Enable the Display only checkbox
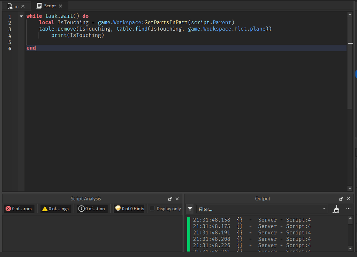357x257 pixels. [x=152, y=209]
